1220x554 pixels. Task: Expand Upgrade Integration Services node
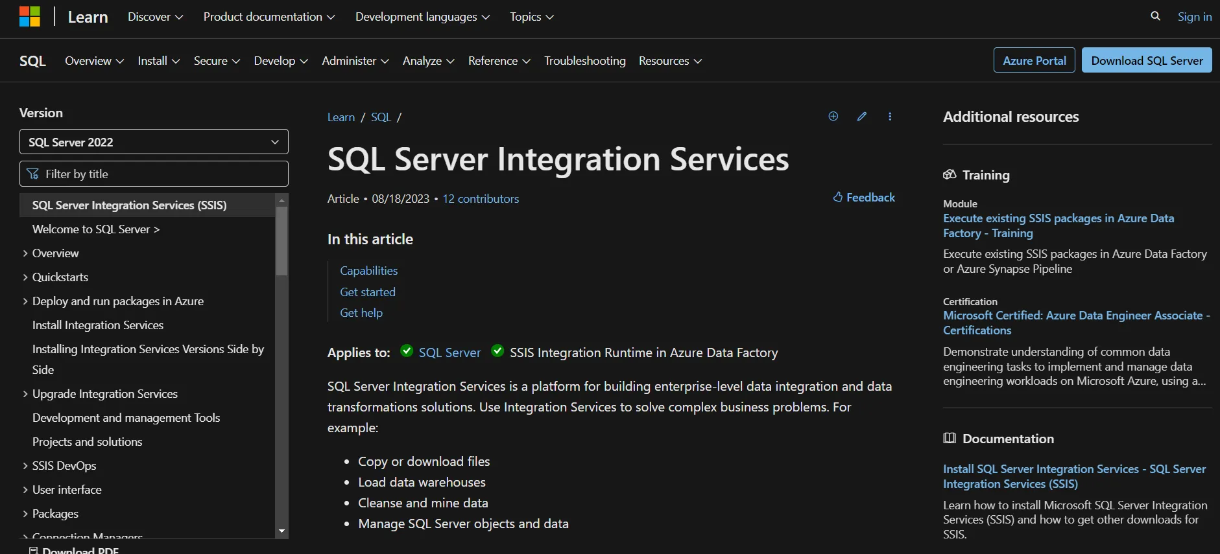point(25,394)
